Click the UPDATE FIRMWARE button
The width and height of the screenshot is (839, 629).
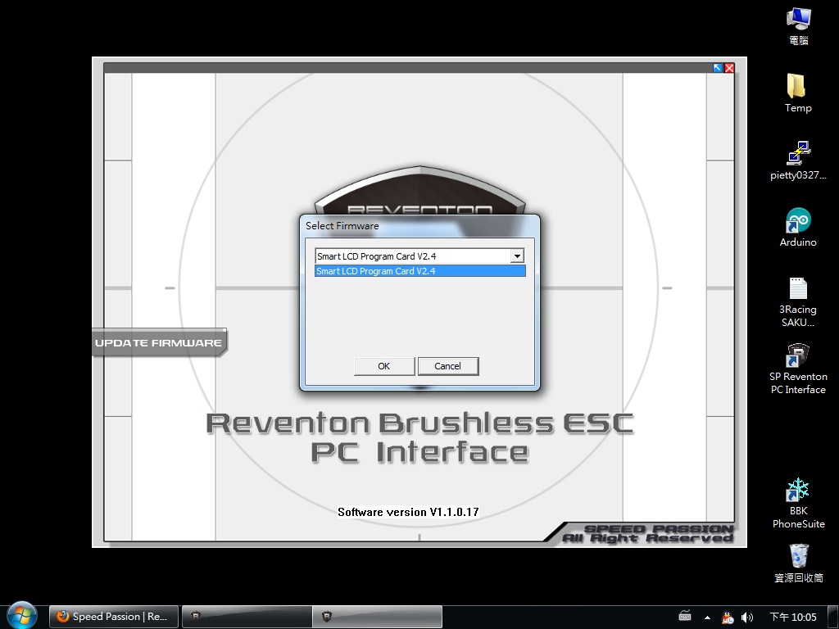159,343
